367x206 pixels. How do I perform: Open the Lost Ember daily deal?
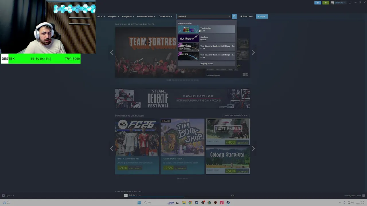228,132
